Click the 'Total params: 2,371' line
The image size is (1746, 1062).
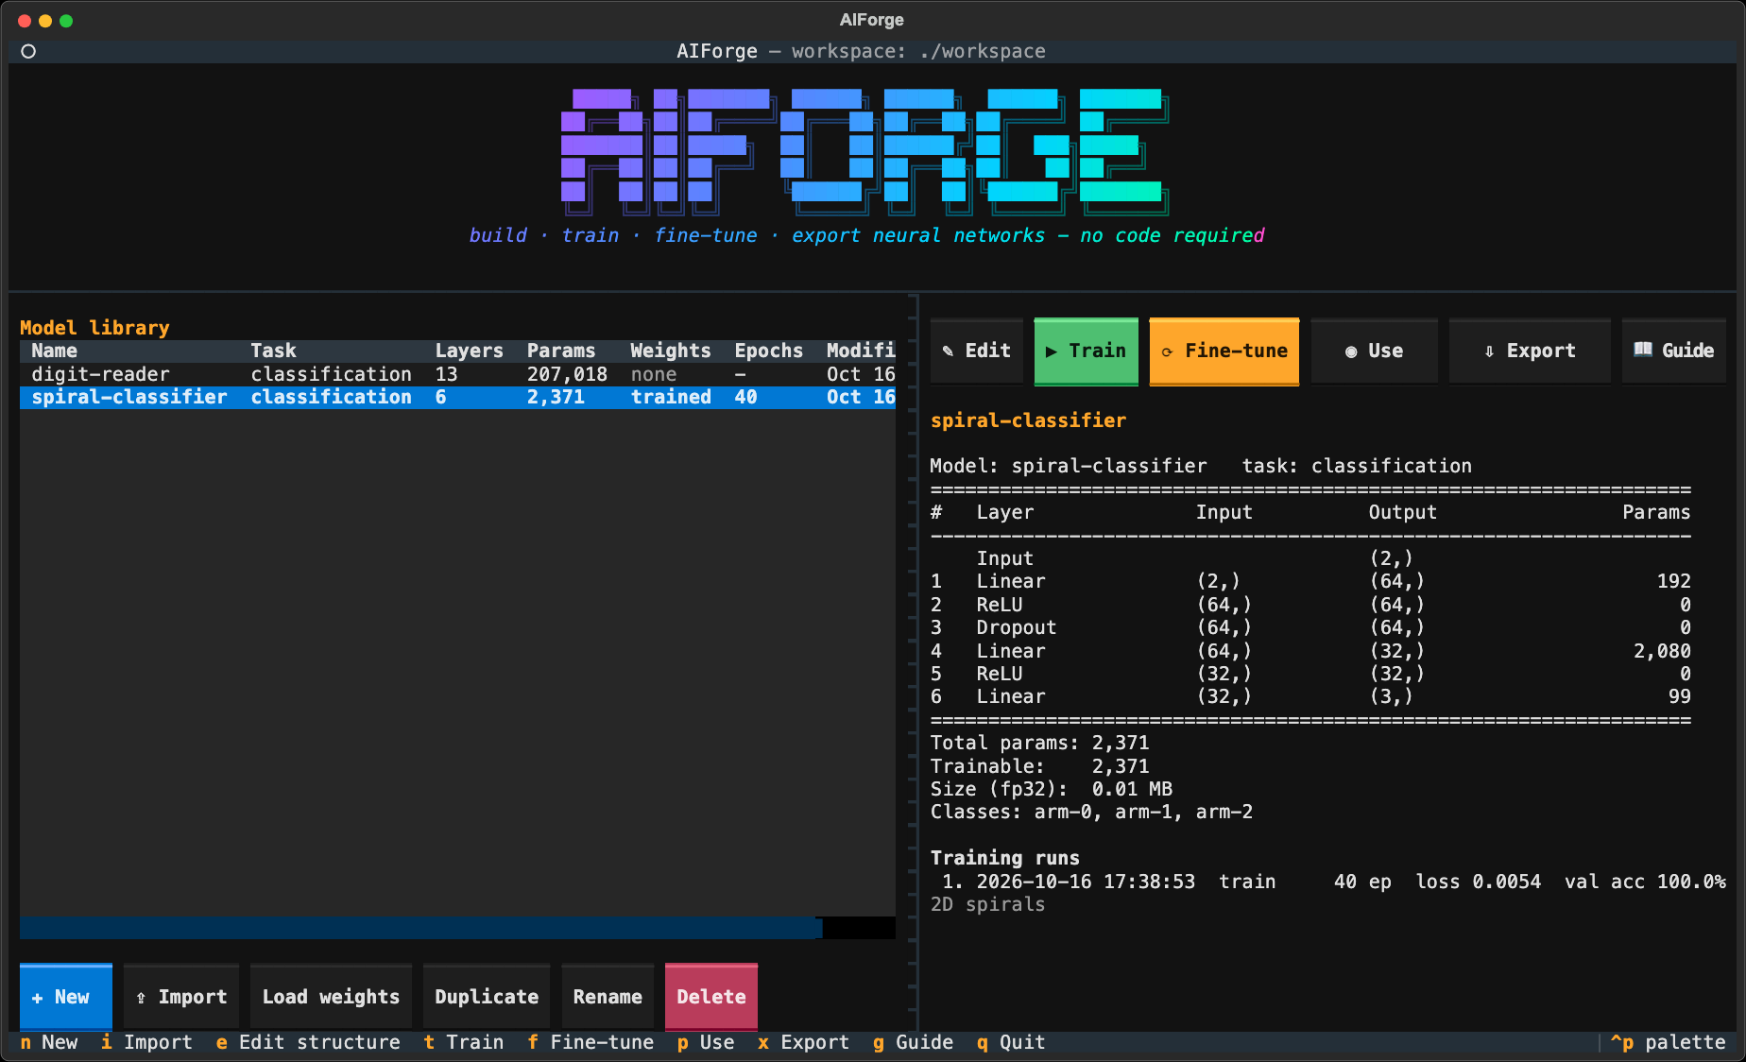pos(1040,743)
